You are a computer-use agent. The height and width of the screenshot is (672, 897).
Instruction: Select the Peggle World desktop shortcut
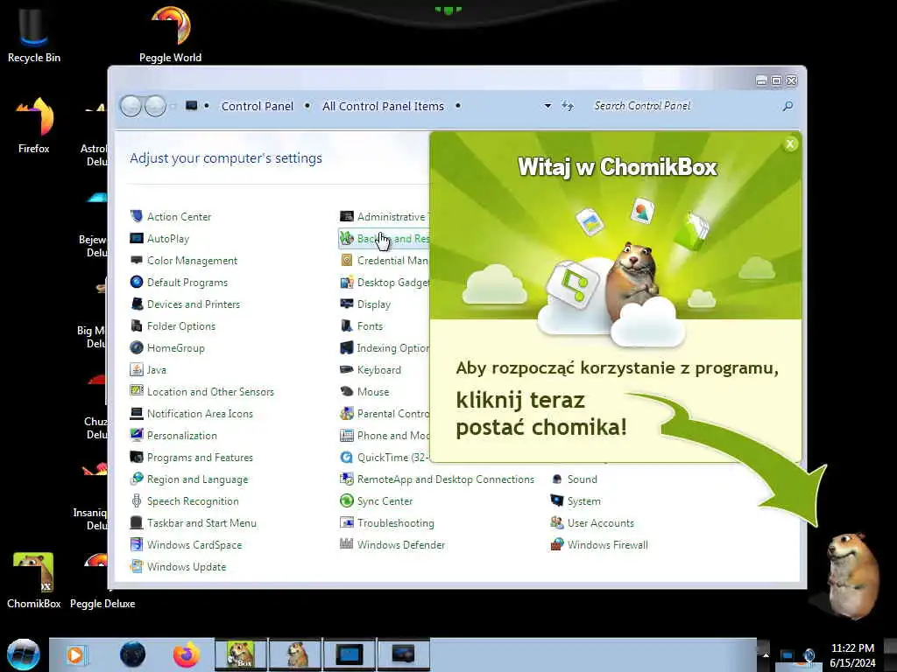coord(171,33)
